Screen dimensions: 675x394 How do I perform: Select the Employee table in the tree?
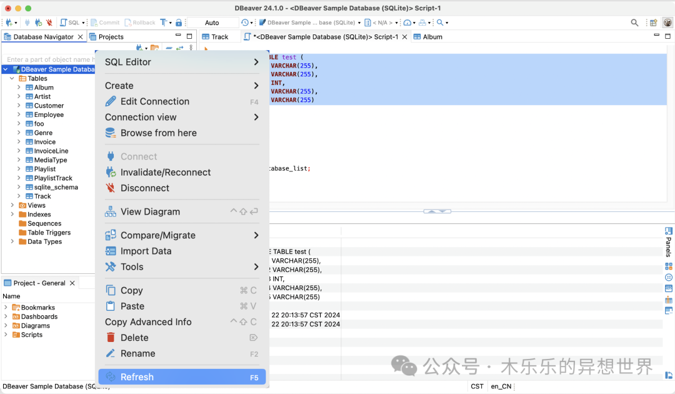coord(49,114)
